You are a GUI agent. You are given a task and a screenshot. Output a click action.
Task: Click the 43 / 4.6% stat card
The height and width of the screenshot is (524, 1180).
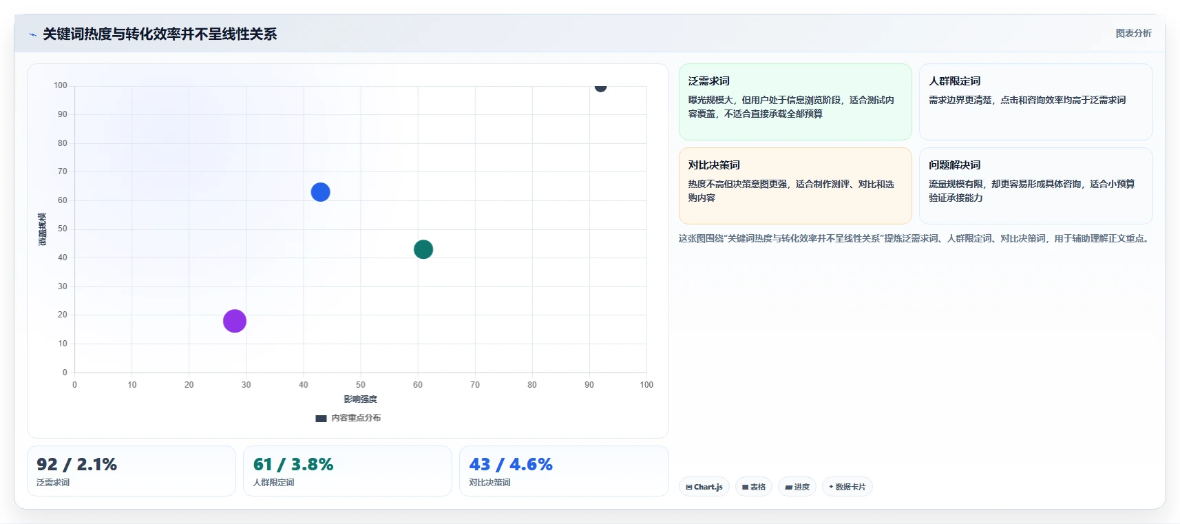coord(564,471)
